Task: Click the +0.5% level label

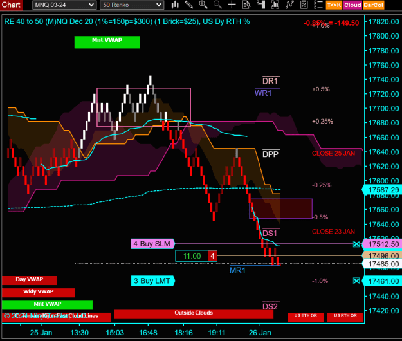Action: coord(321,89)
